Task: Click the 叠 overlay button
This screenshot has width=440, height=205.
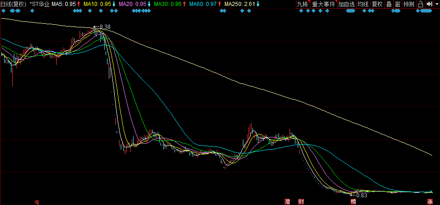Action: [x=389, y=4]
